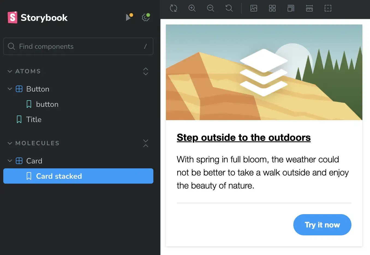The image size is (370, 255).
Task: Click the remount component icon
Action: click(x=174, y=8)
